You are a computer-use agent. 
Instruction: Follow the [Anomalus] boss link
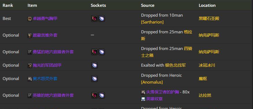[152, 82]
